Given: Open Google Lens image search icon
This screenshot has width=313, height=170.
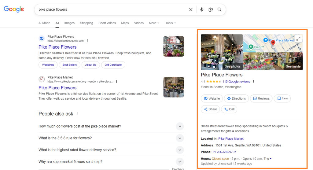Looking at the screenshot, I should click(x=211, y=9).
